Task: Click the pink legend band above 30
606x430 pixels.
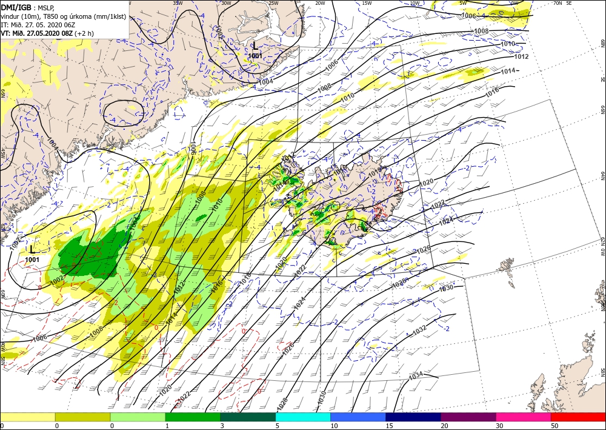Action: [524, 417]
